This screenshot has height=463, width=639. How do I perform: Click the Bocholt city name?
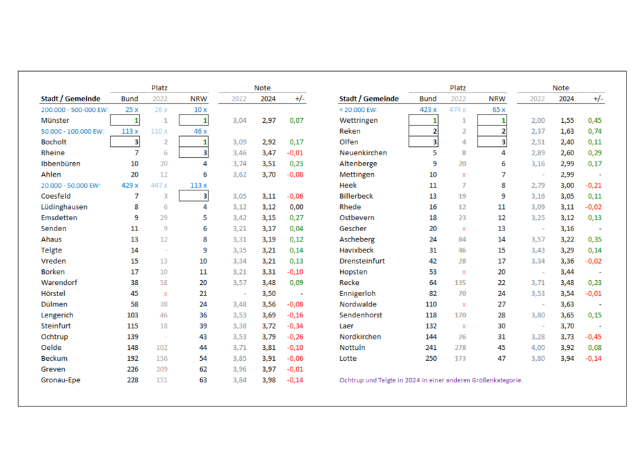[54, 142]
